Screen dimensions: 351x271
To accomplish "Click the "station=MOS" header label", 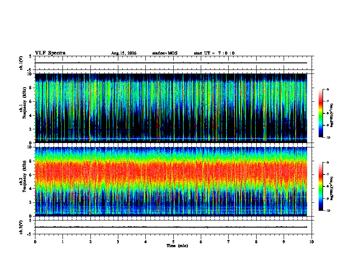I will coord(165,53).
